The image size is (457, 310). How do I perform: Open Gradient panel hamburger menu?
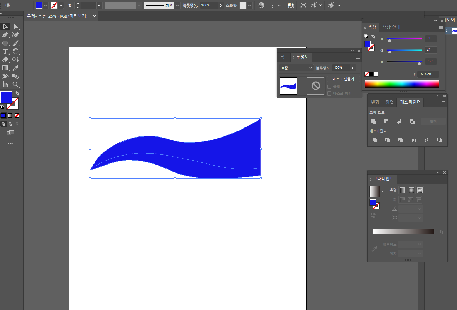point(443,179)
